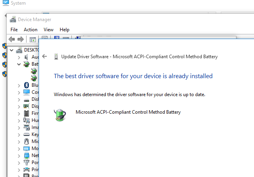
Task: Select the Bluetooth icon
Action: tap(27, 85)
